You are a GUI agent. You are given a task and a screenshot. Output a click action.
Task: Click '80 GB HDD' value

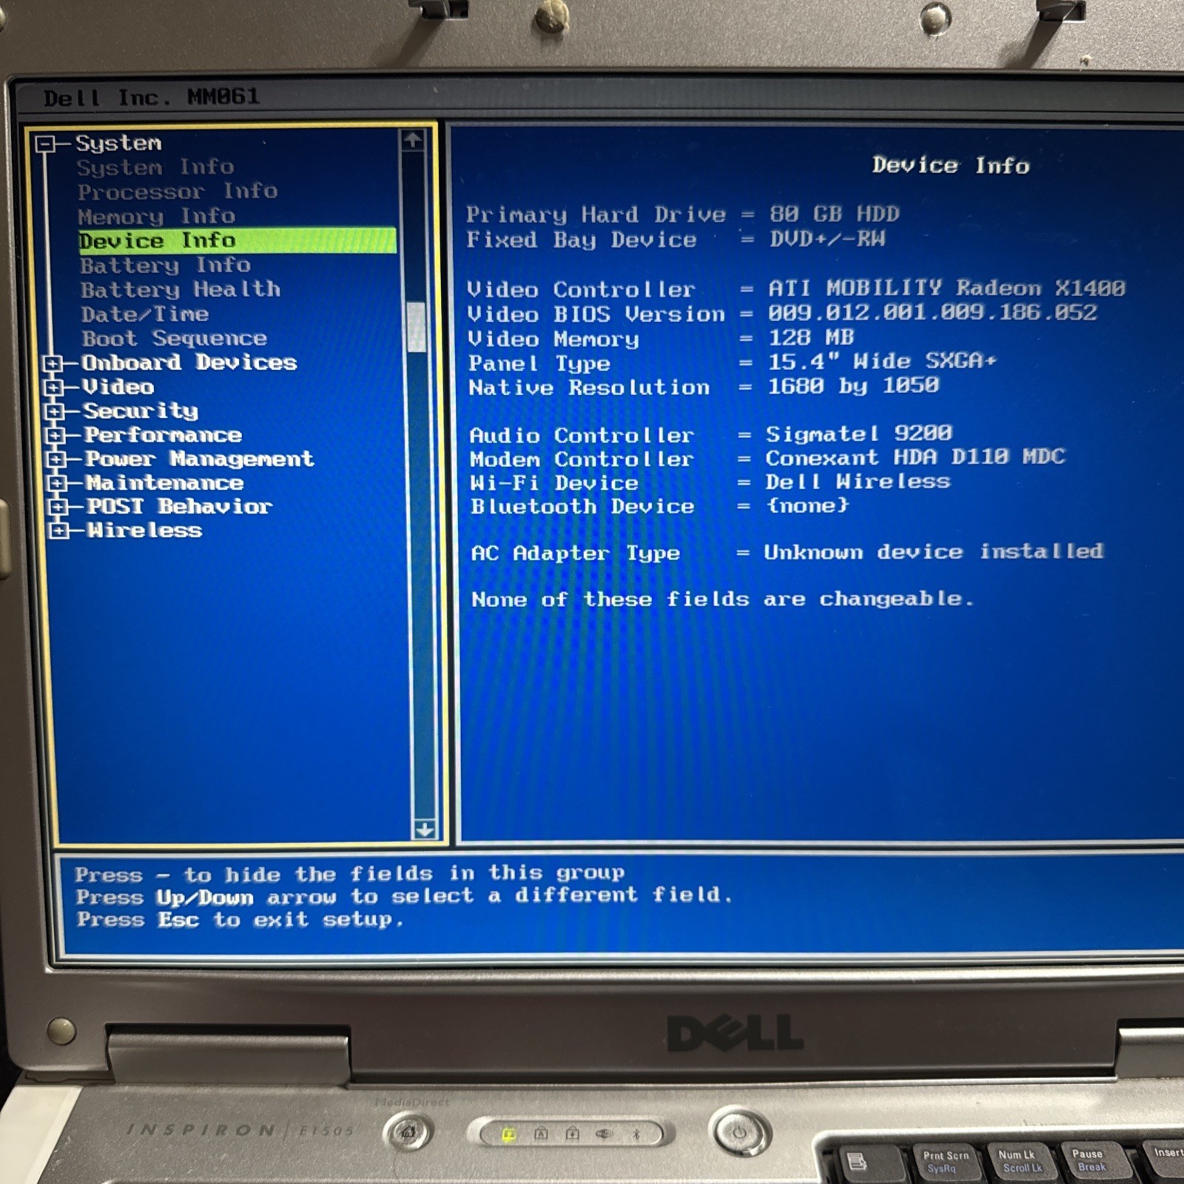coord(834,215)
